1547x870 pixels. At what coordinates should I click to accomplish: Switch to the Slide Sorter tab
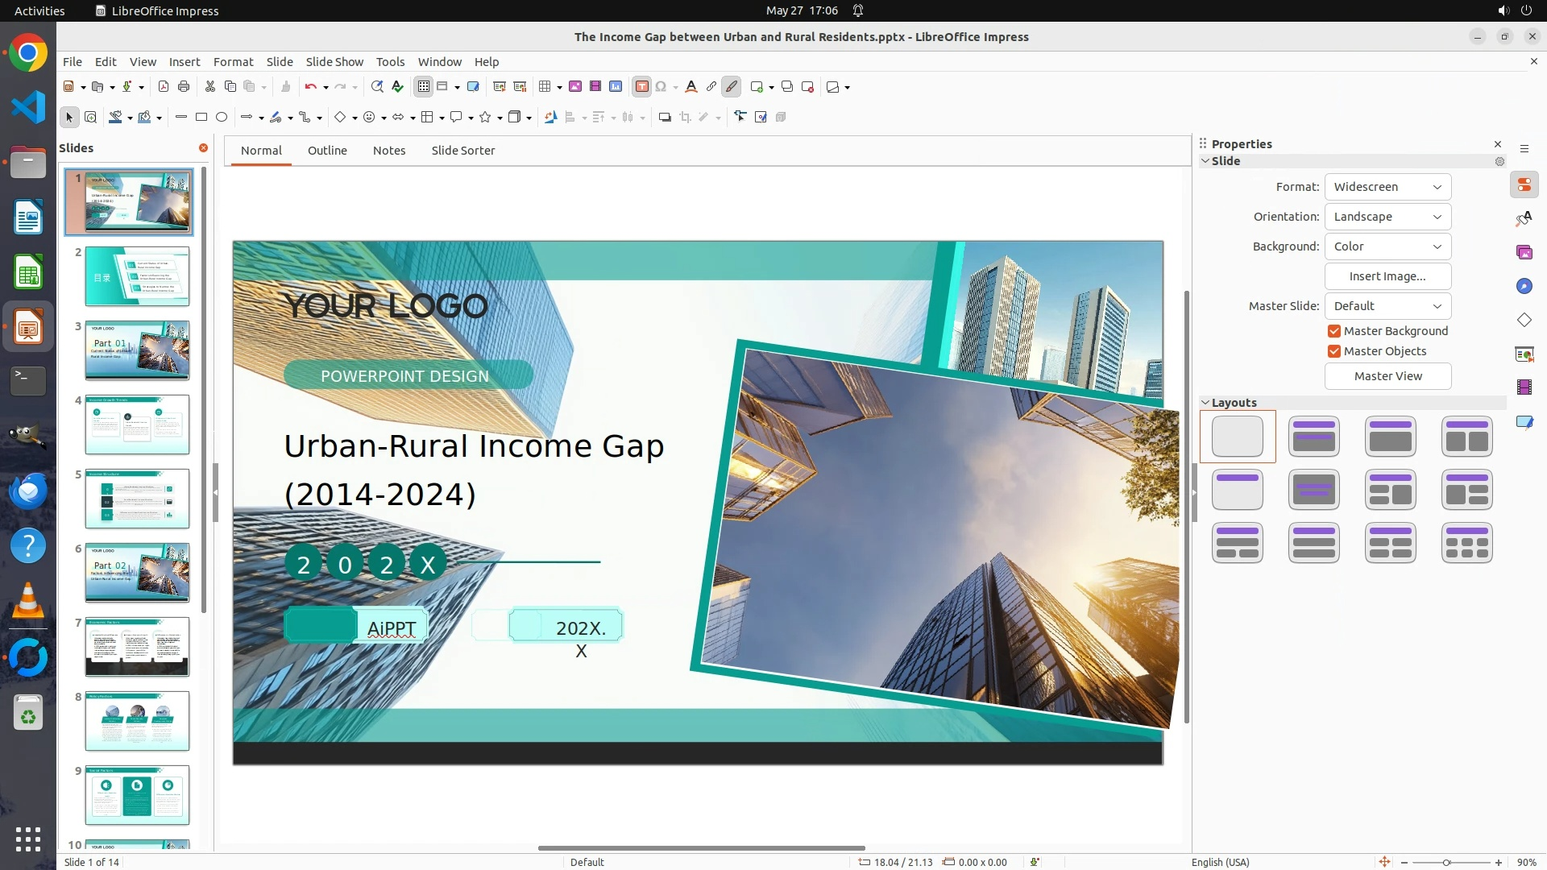[x=462, y=151]
